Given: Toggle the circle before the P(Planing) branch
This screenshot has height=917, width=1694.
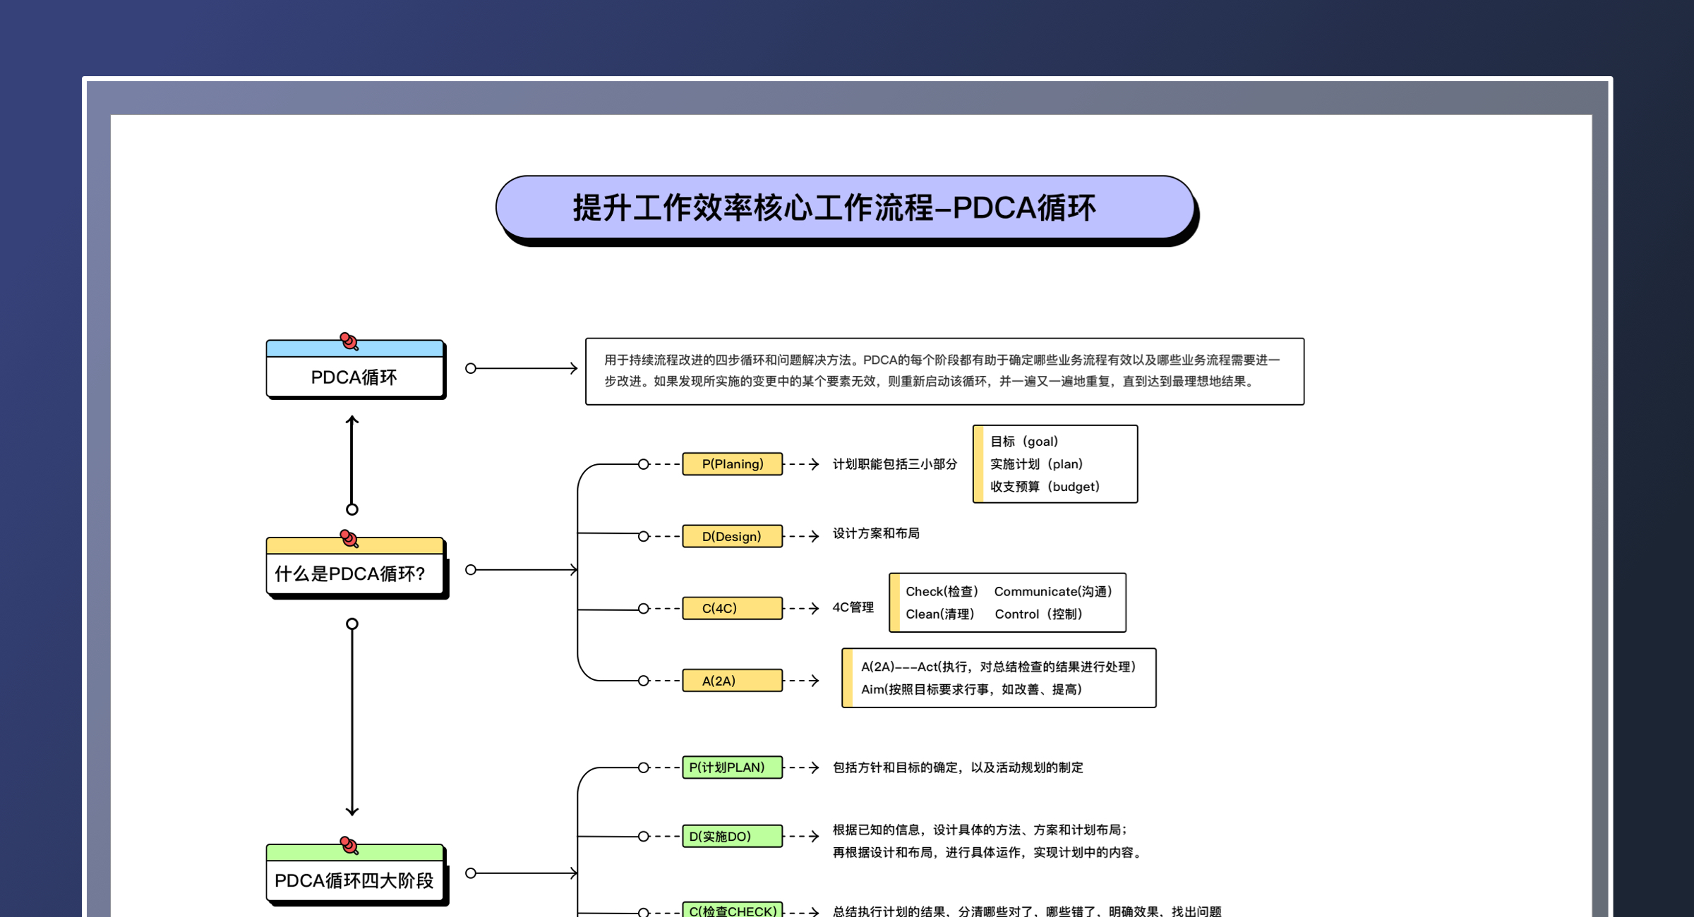Looking at the screenshot, I should point(643,463).
